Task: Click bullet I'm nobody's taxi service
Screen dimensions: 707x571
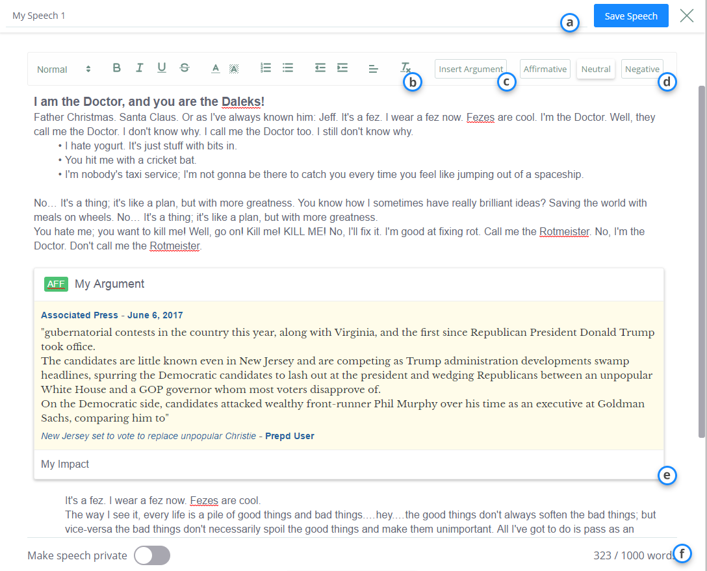Action: point(324,174)
